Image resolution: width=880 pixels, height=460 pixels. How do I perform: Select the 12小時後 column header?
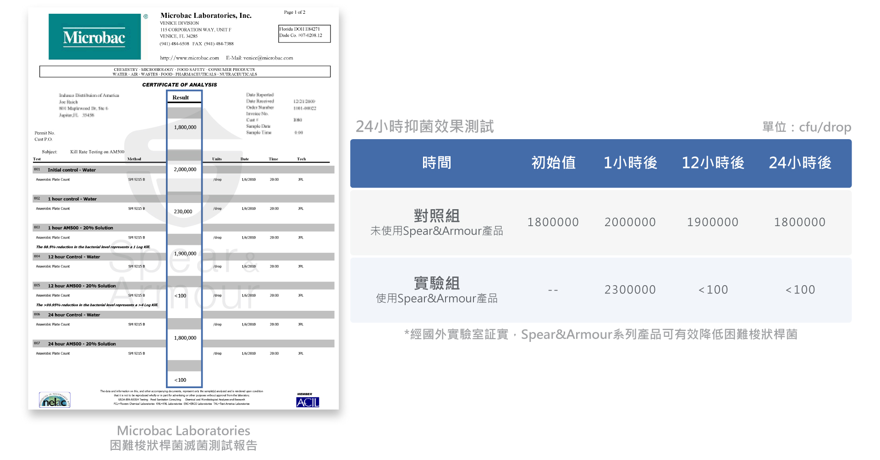(713, 163)
